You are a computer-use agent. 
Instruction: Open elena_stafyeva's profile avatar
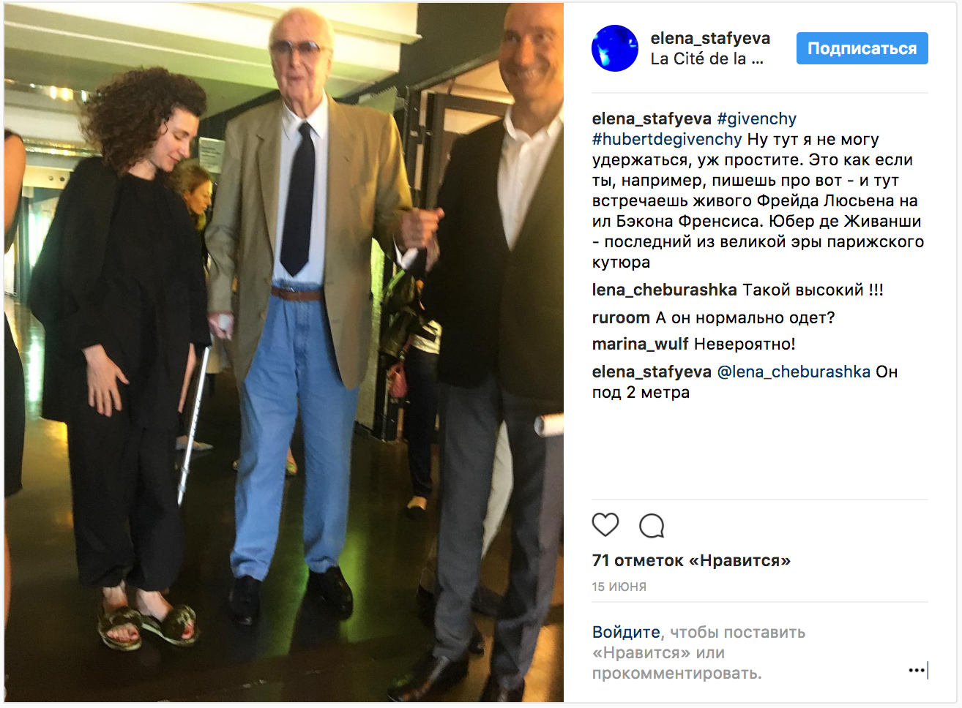[615, 48]
